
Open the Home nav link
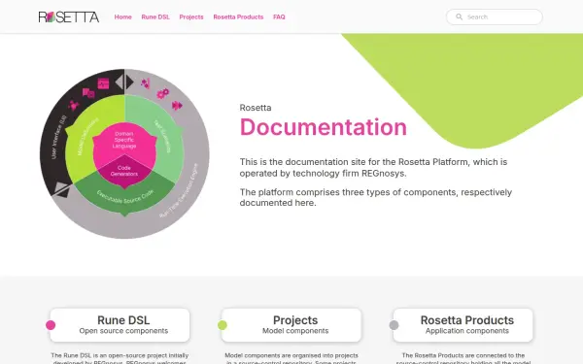point(123,17)
